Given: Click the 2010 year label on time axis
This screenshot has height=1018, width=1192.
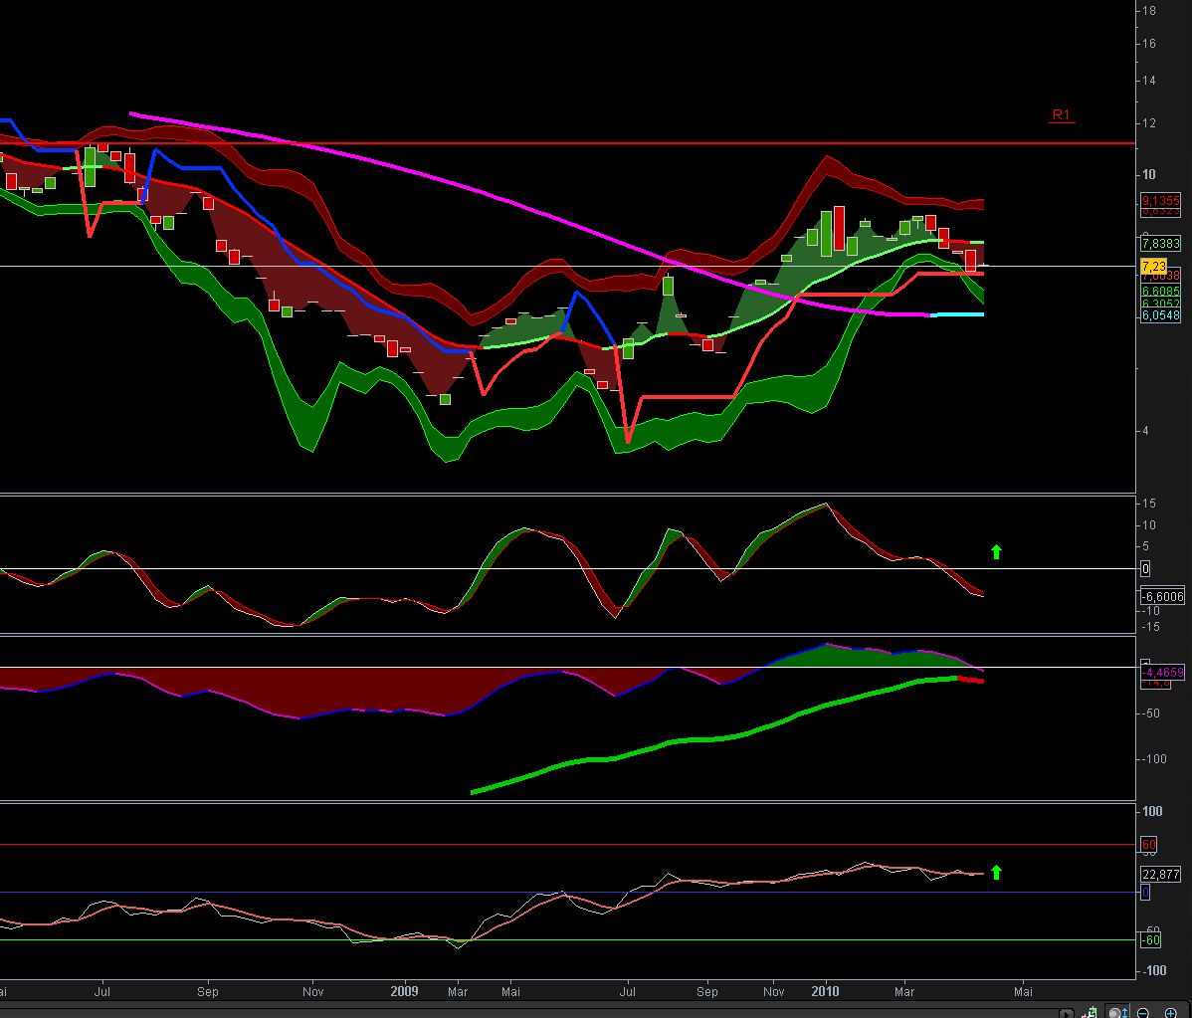Looking at the screenshot, I should point(825,991).
